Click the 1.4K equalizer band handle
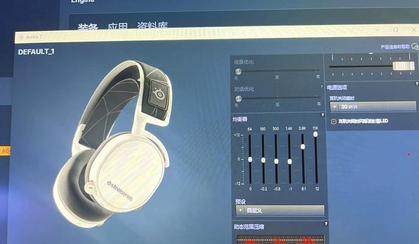Image resolution: width=419 pixels, height=244 pixels. tap(290, 161)
